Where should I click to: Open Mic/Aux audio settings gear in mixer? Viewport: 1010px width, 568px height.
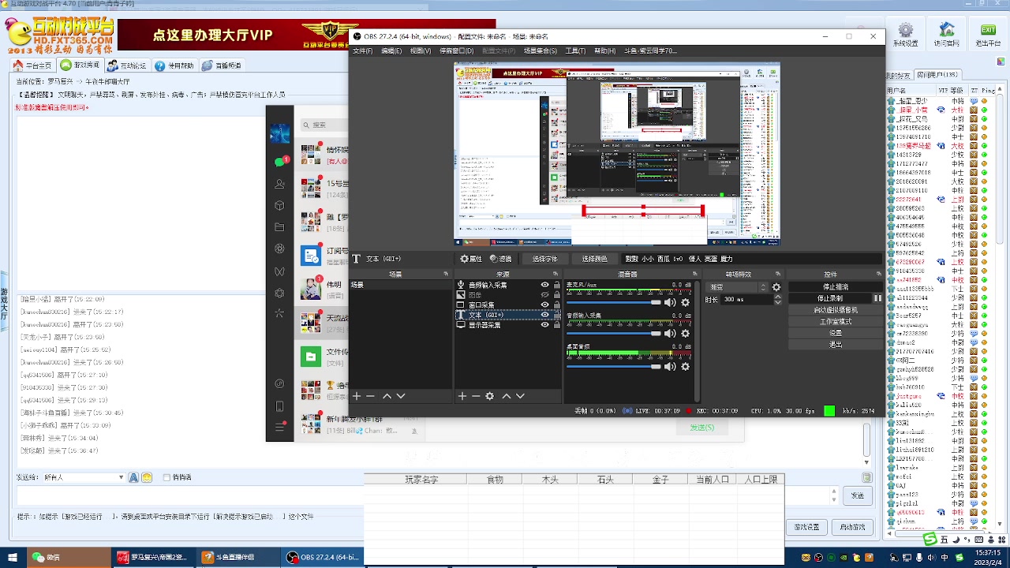tap(685, 302)
